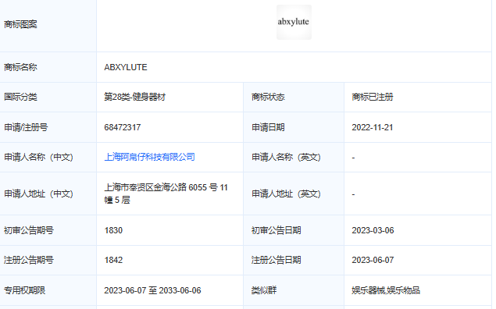Select registration number 68472317
This screenshot has width=496, height=309.
(123, 127)
